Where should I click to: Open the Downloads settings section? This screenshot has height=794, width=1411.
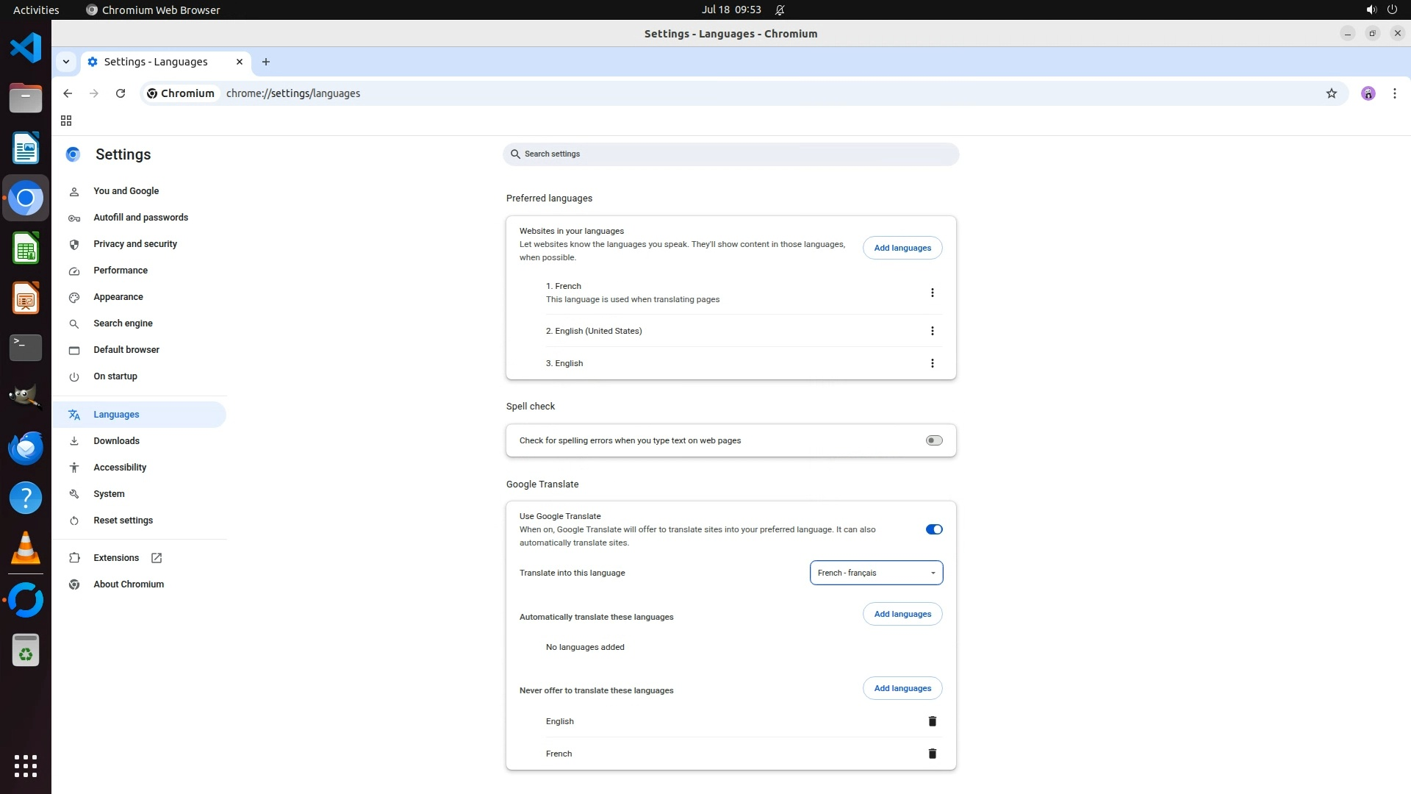point(116,441)
